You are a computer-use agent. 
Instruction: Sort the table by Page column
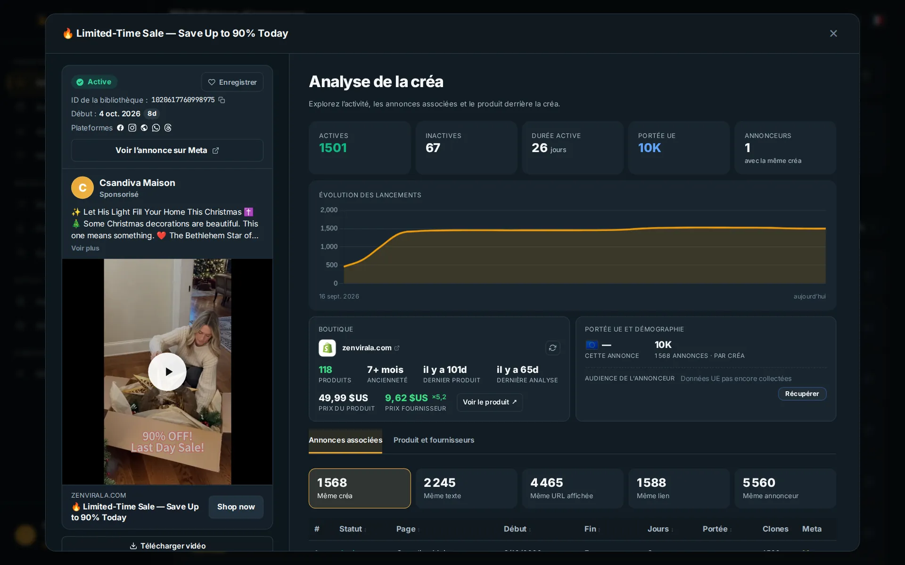coord(408,529)
